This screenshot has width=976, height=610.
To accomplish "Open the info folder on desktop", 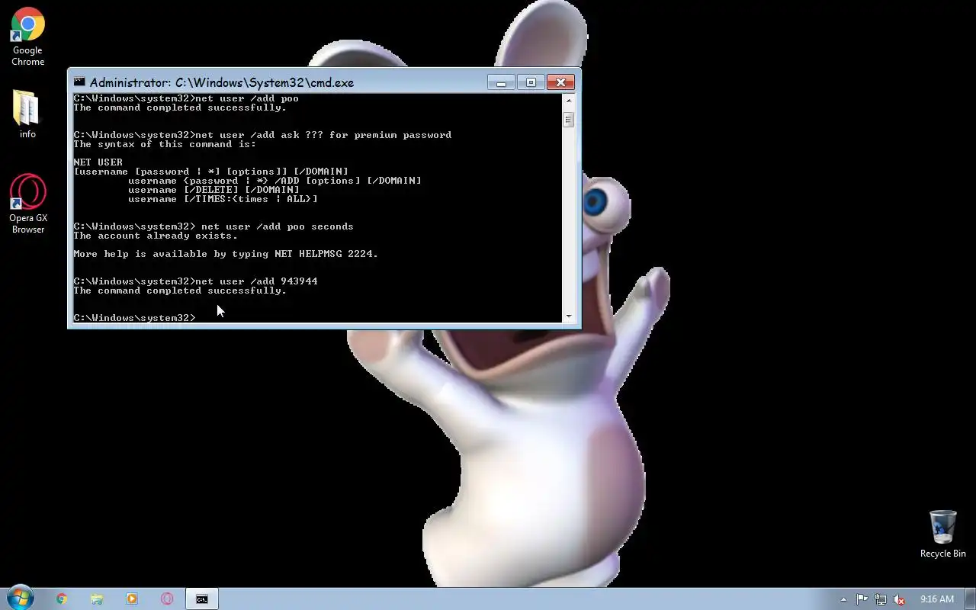I will point(27,114).
